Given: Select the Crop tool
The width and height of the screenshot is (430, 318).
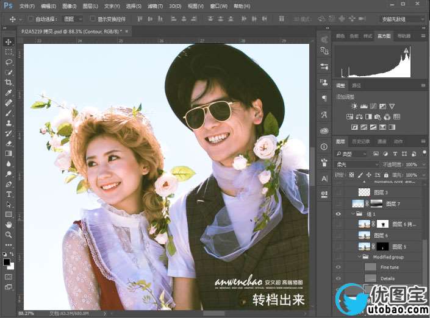Looking at the screenshot, I should coord(9,82).
